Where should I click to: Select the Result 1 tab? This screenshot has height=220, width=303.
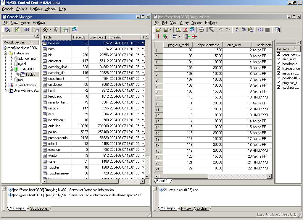coord(162,181)
